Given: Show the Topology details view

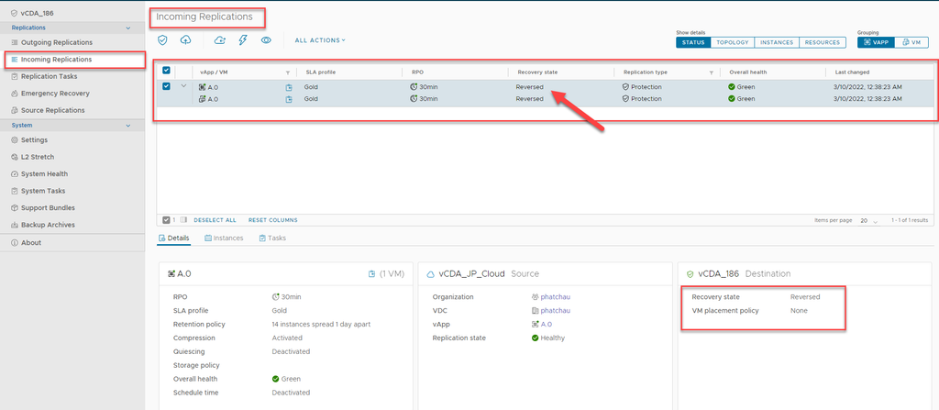Looking at the screenshot, I should coord(733,42).
